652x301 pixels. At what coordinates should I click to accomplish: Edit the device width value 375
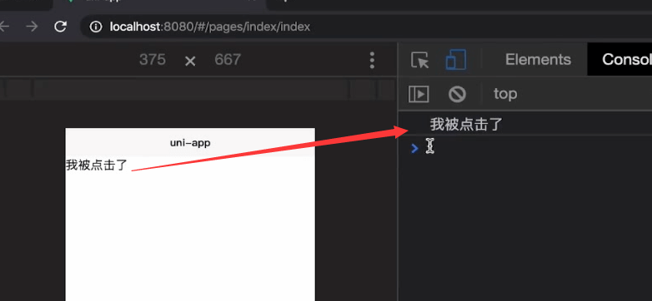pyautogui.click(x=153, y=60)
